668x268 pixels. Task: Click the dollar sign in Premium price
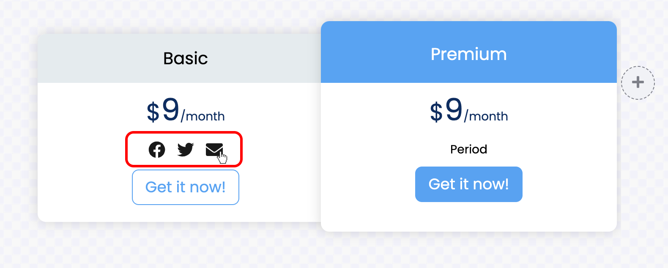coord(436,112)
